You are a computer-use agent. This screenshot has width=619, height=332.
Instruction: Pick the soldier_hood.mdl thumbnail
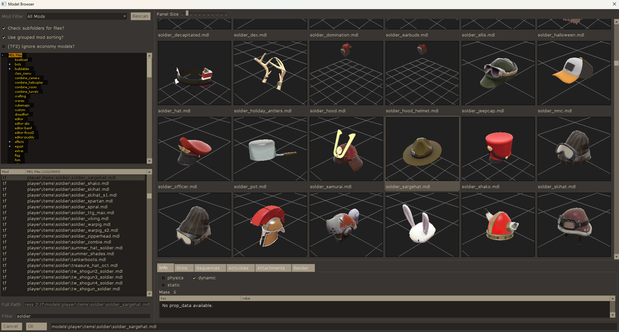pyautogui.click(x=346, y=73)
